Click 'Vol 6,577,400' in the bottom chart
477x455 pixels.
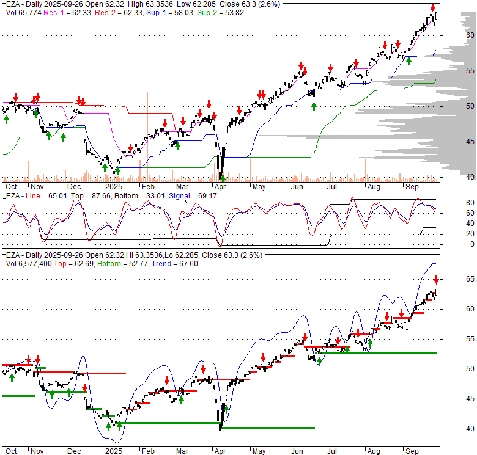point(29,264)
